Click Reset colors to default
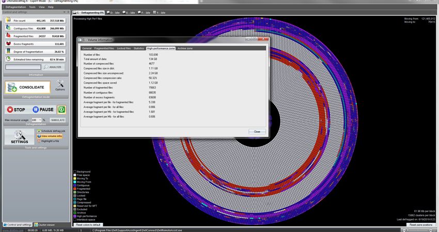This screenshot has height=232, width=439. coord(88,225)
